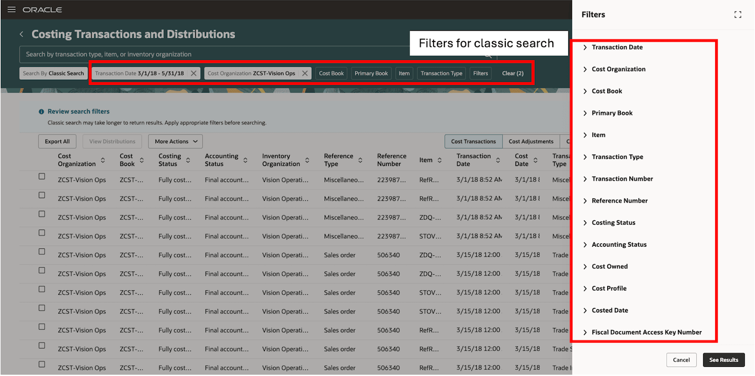755x376 pixels.
Task: Select the third Sales order row checkbox
Action: click(x=42, y=289)
